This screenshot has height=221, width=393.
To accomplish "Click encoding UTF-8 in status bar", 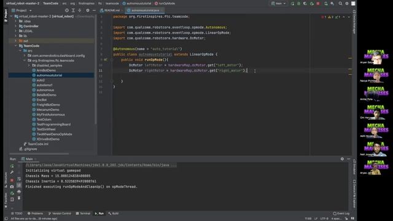I will (x=324, y=219).
